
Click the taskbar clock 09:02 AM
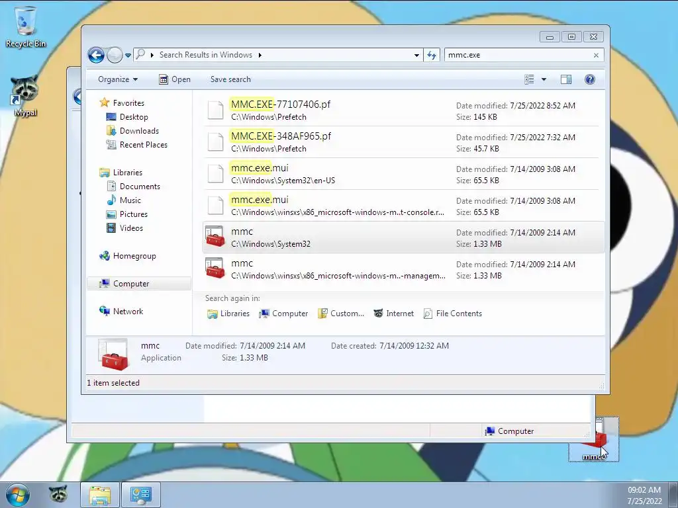coord(644,490)
